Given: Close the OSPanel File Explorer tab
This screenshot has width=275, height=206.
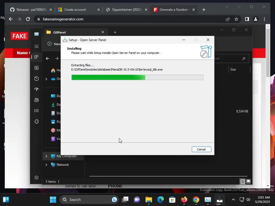Looking at the screenshot, I should point(103,32).
